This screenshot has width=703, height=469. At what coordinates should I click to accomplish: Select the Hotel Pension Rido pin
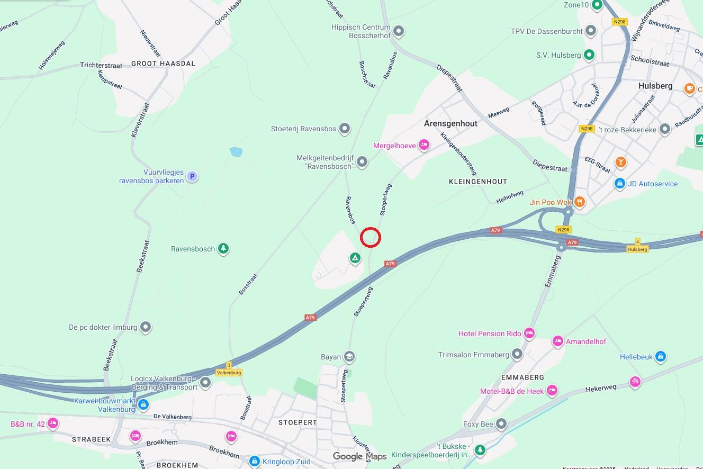529,333
